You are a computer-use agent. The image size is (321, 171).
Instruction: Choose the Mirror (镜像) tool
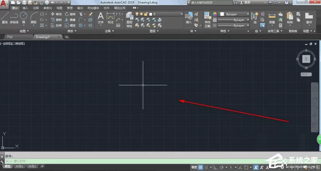point(70,20)
